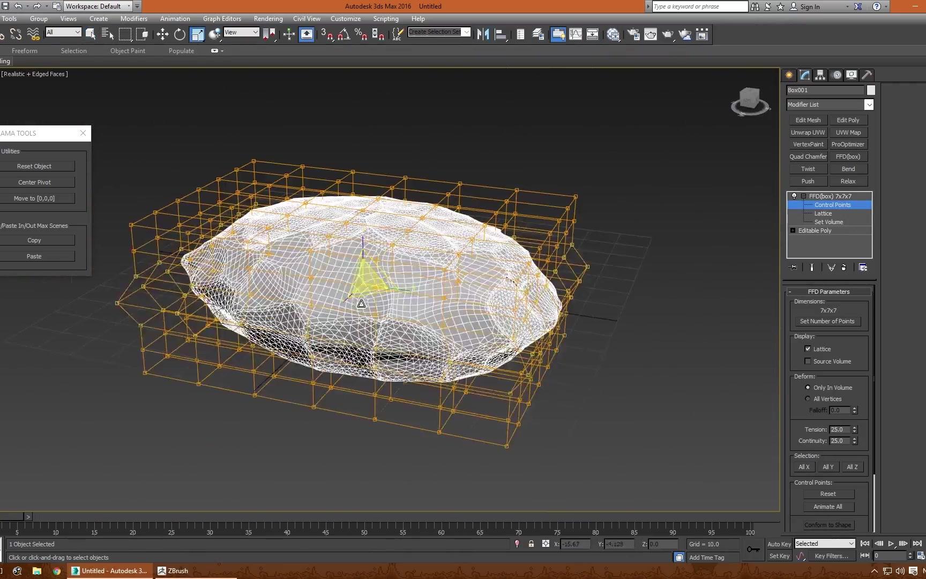The width and height of the screenshot is (926, 579).
Task: Uncheck the Lattice display checkbox
Action: pos(808,349)
